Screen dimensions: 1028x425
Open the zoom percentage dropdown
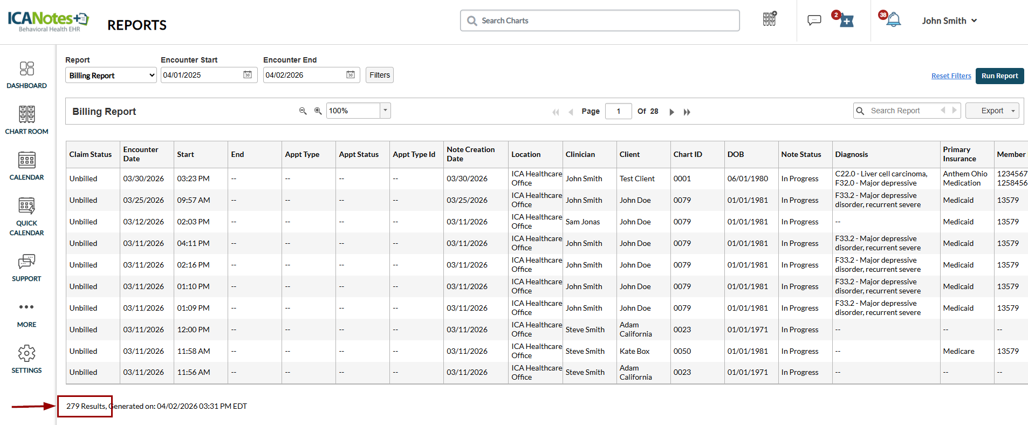pyautogui.click(x=385, y=111)
